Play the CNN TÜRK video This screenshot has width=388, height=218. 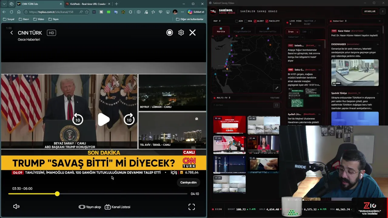tap(104, 120)
